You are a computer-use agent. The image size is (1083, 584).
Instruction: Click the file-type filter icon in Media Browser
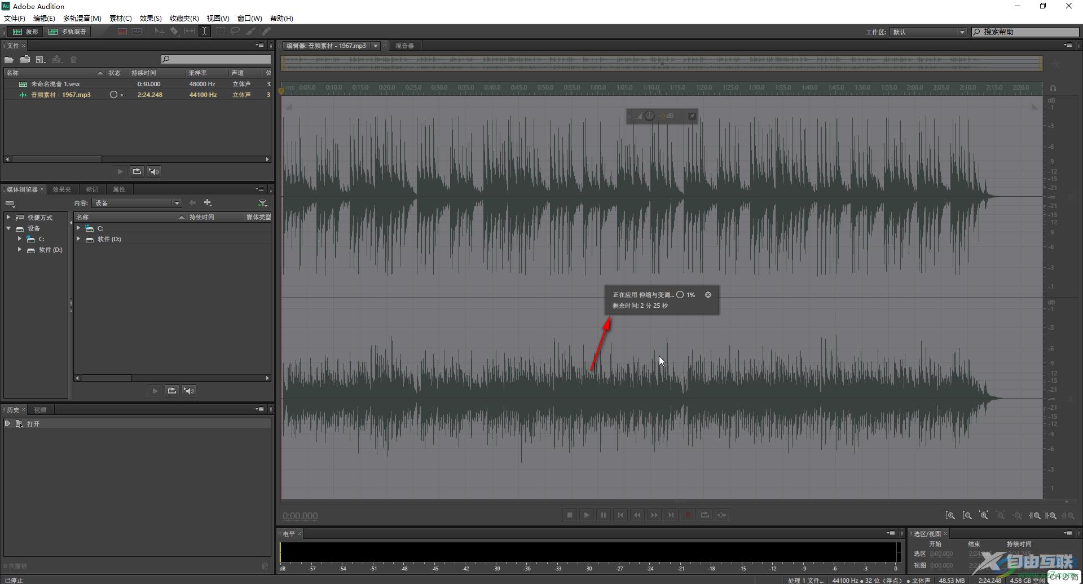[262, 203]
